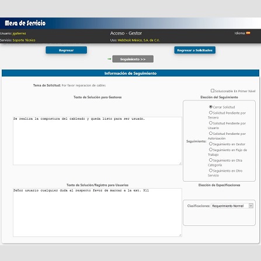Choose Seguimiento en Flujo de Trabajo
This screenshot has height=261, width=261.
coord(211,149)
